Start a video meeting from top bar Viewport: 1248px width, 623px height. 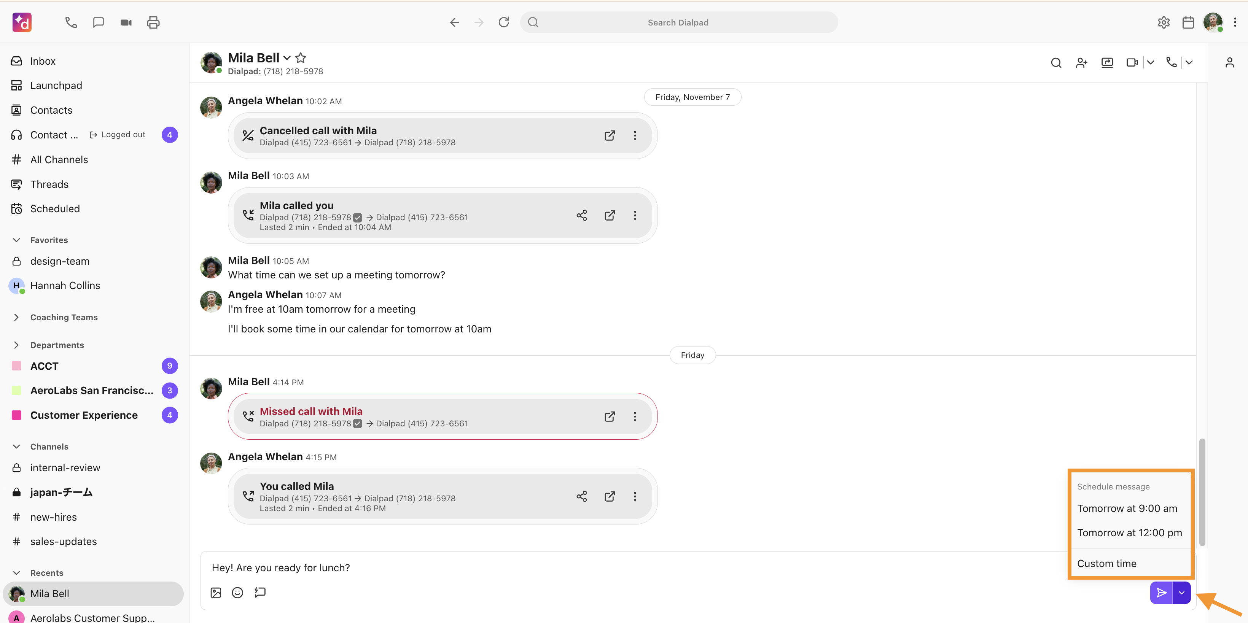click(126, 22)
